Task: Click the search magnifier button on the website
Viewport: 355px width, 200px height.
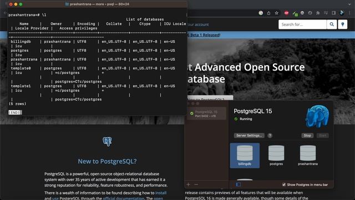Action: coord(332,24)
